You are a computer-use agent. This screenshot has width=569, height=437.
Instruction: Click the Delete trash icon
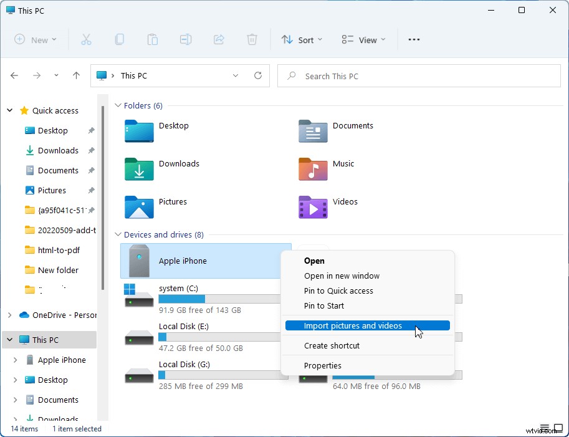[x=252, y=39]
